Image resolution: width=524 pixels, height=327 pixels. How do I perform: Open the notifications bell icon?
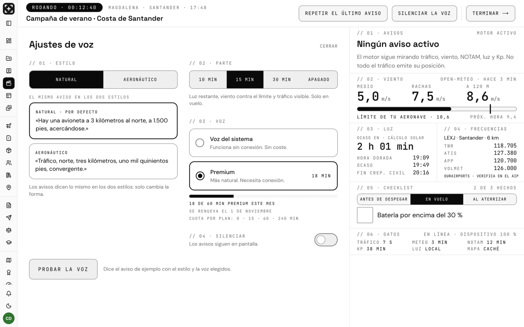pyautogui.click(x=9, y=294)
